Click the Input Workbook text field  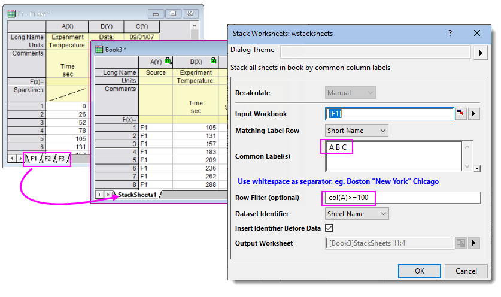[390, 114]
